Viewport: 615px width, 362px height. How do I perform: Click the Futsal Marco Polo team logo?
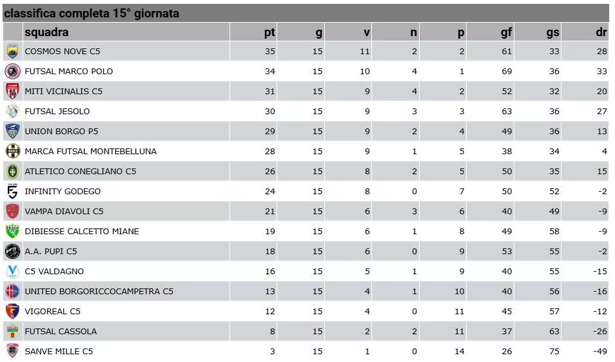pyautogui.click(x=12, y=72)
